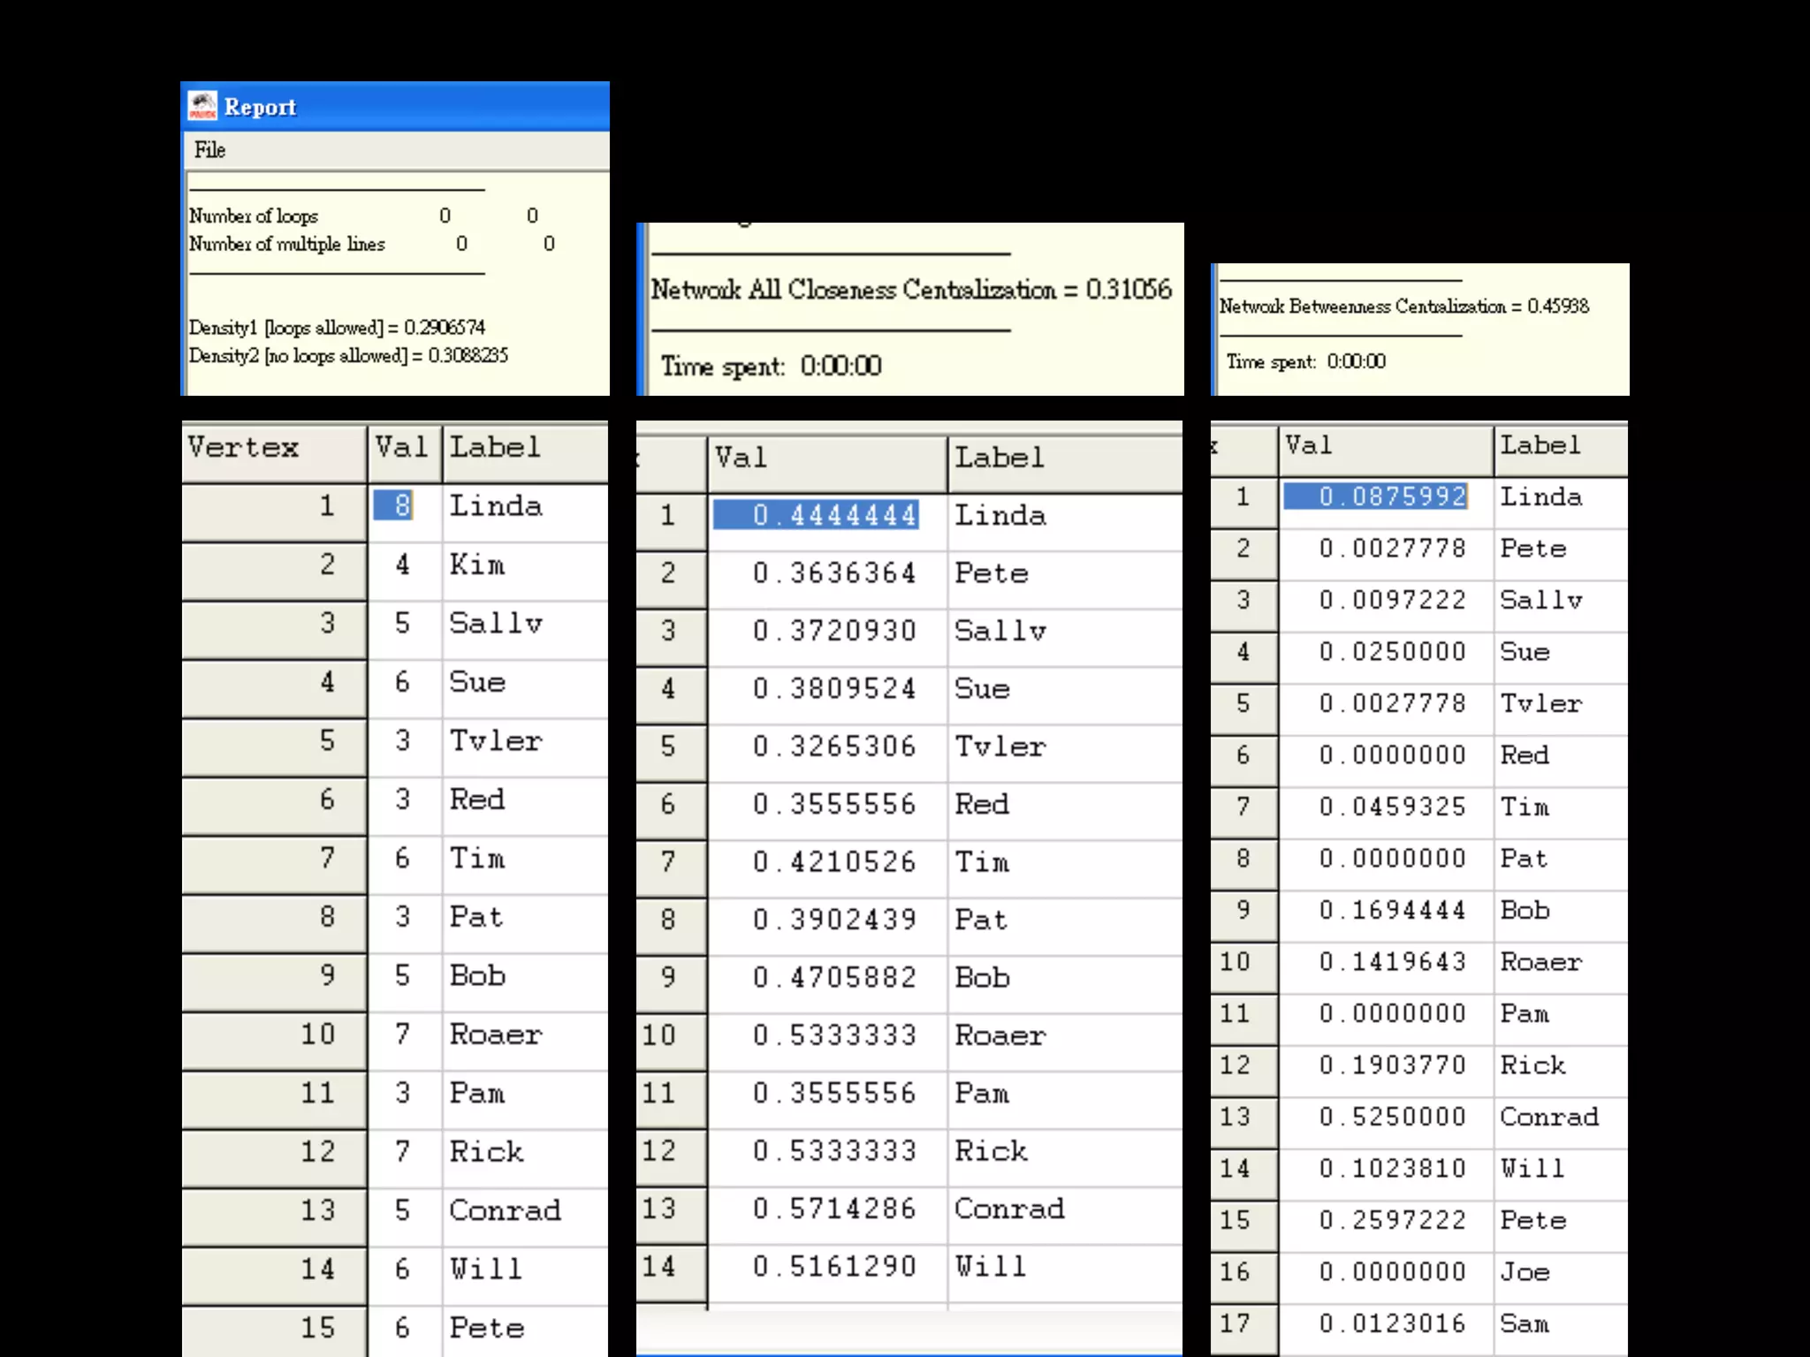Image resolution: width=1810 pixels, height=1357 pixels.
Task: Click label Will in closeness table
Action: point(990,1267)
